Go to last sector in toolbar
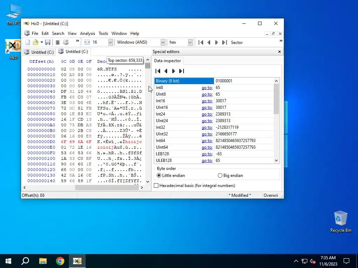Viewport: 358px width, 268px height. click(x=224, y=42)
